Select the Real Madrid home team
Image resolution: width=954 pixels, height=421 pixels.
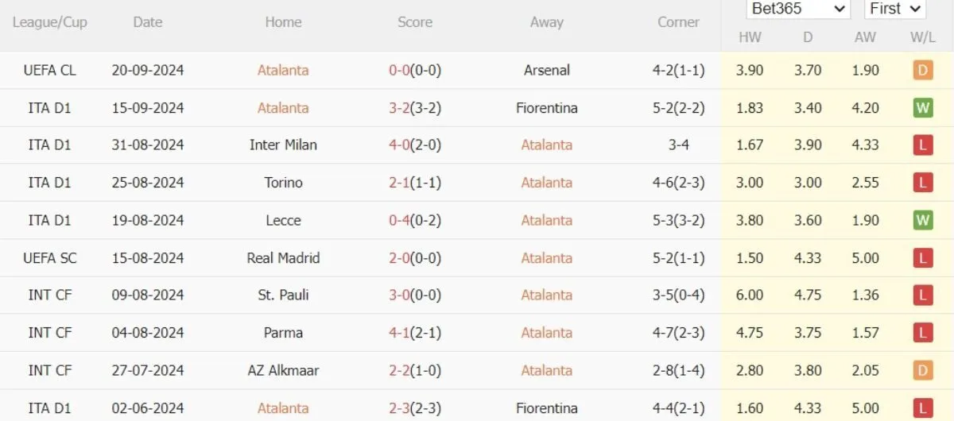pyautogui.click(x=283, y=257)
